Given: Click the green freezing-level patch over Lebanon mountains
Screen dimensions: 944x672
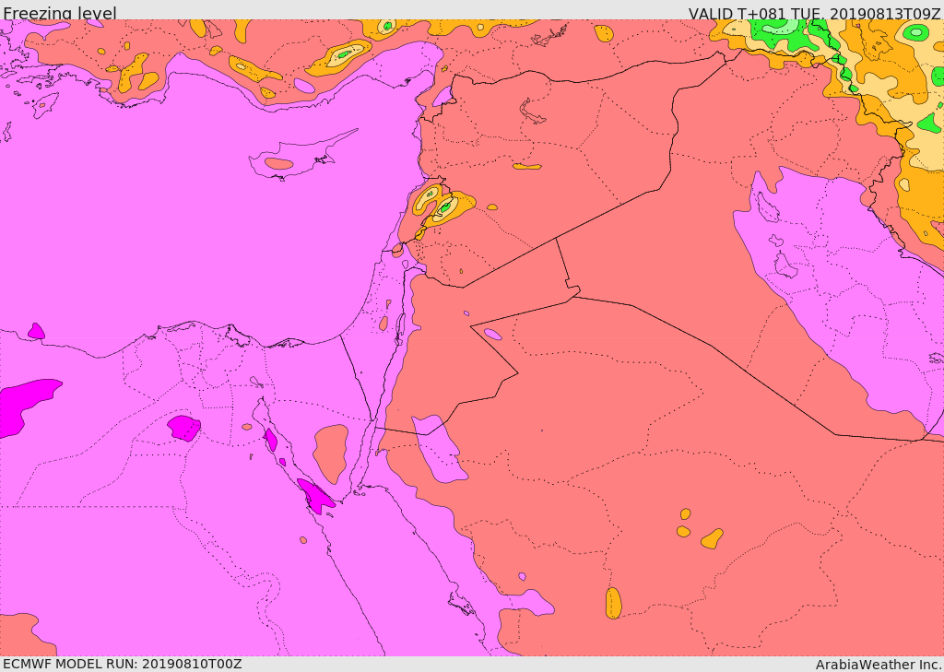Looking at the screenshot, I should 445,207.
